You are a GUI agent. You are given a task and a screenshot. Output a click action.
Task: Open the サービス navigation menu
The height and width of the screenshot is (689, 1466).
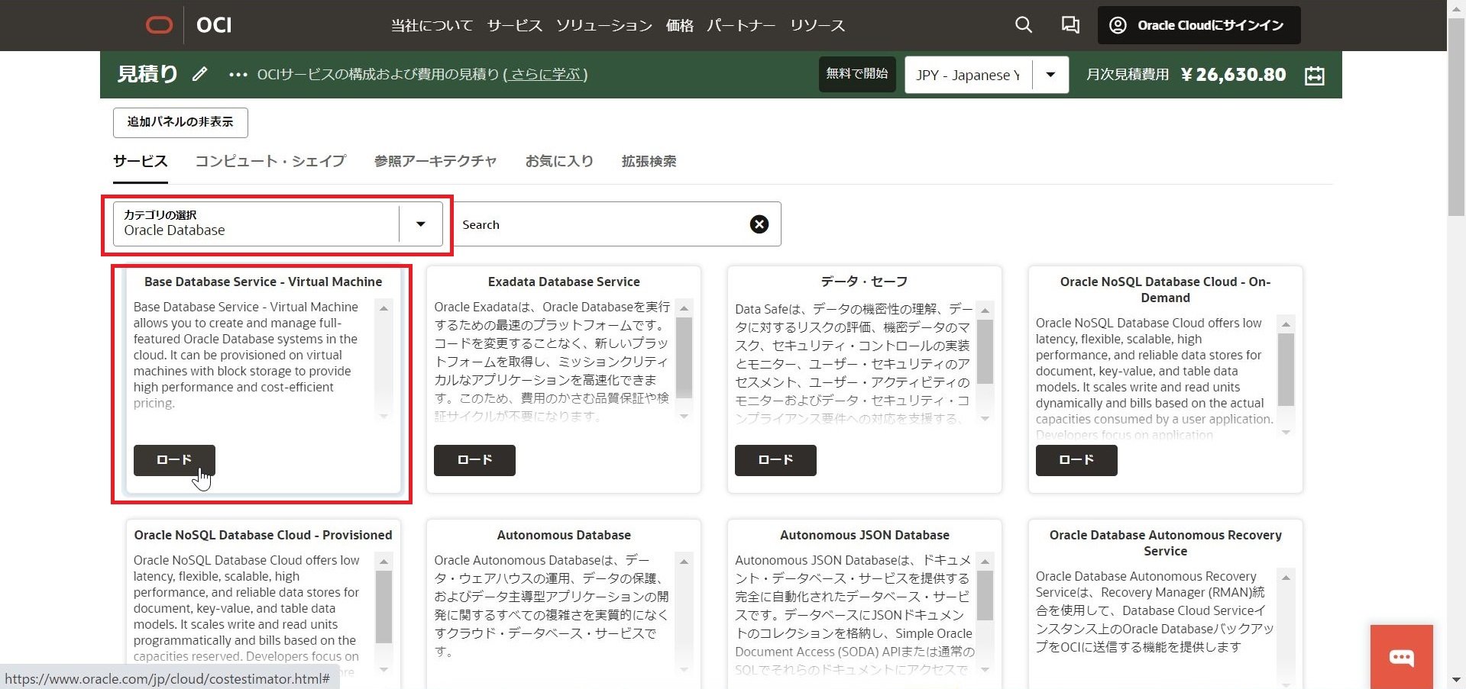click(514, 26)
